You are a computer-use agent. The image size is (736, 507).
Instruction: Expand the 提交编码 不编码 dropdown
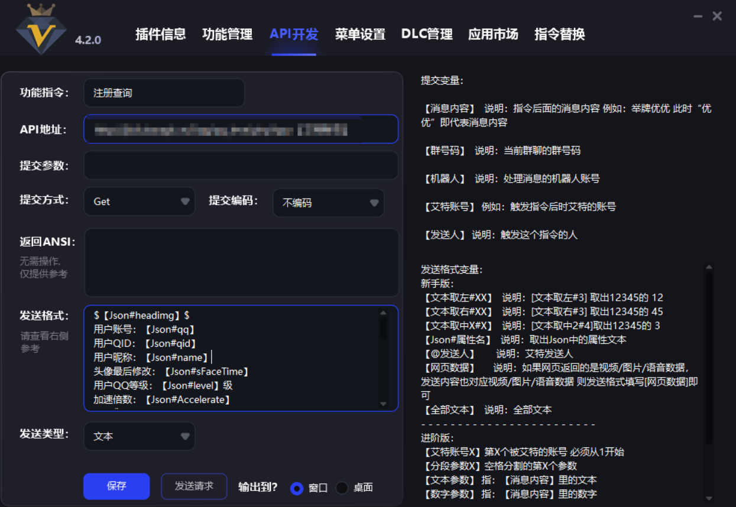pyautogui.click(x=328, y=203)
